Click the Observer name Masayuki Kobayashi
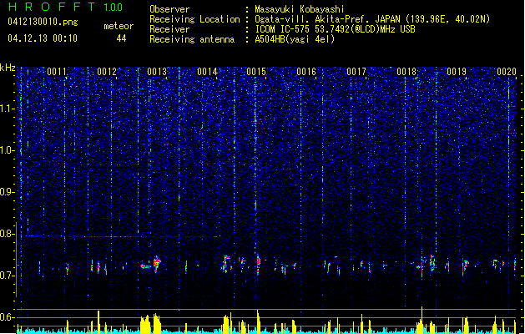 [x=299, y=9]
